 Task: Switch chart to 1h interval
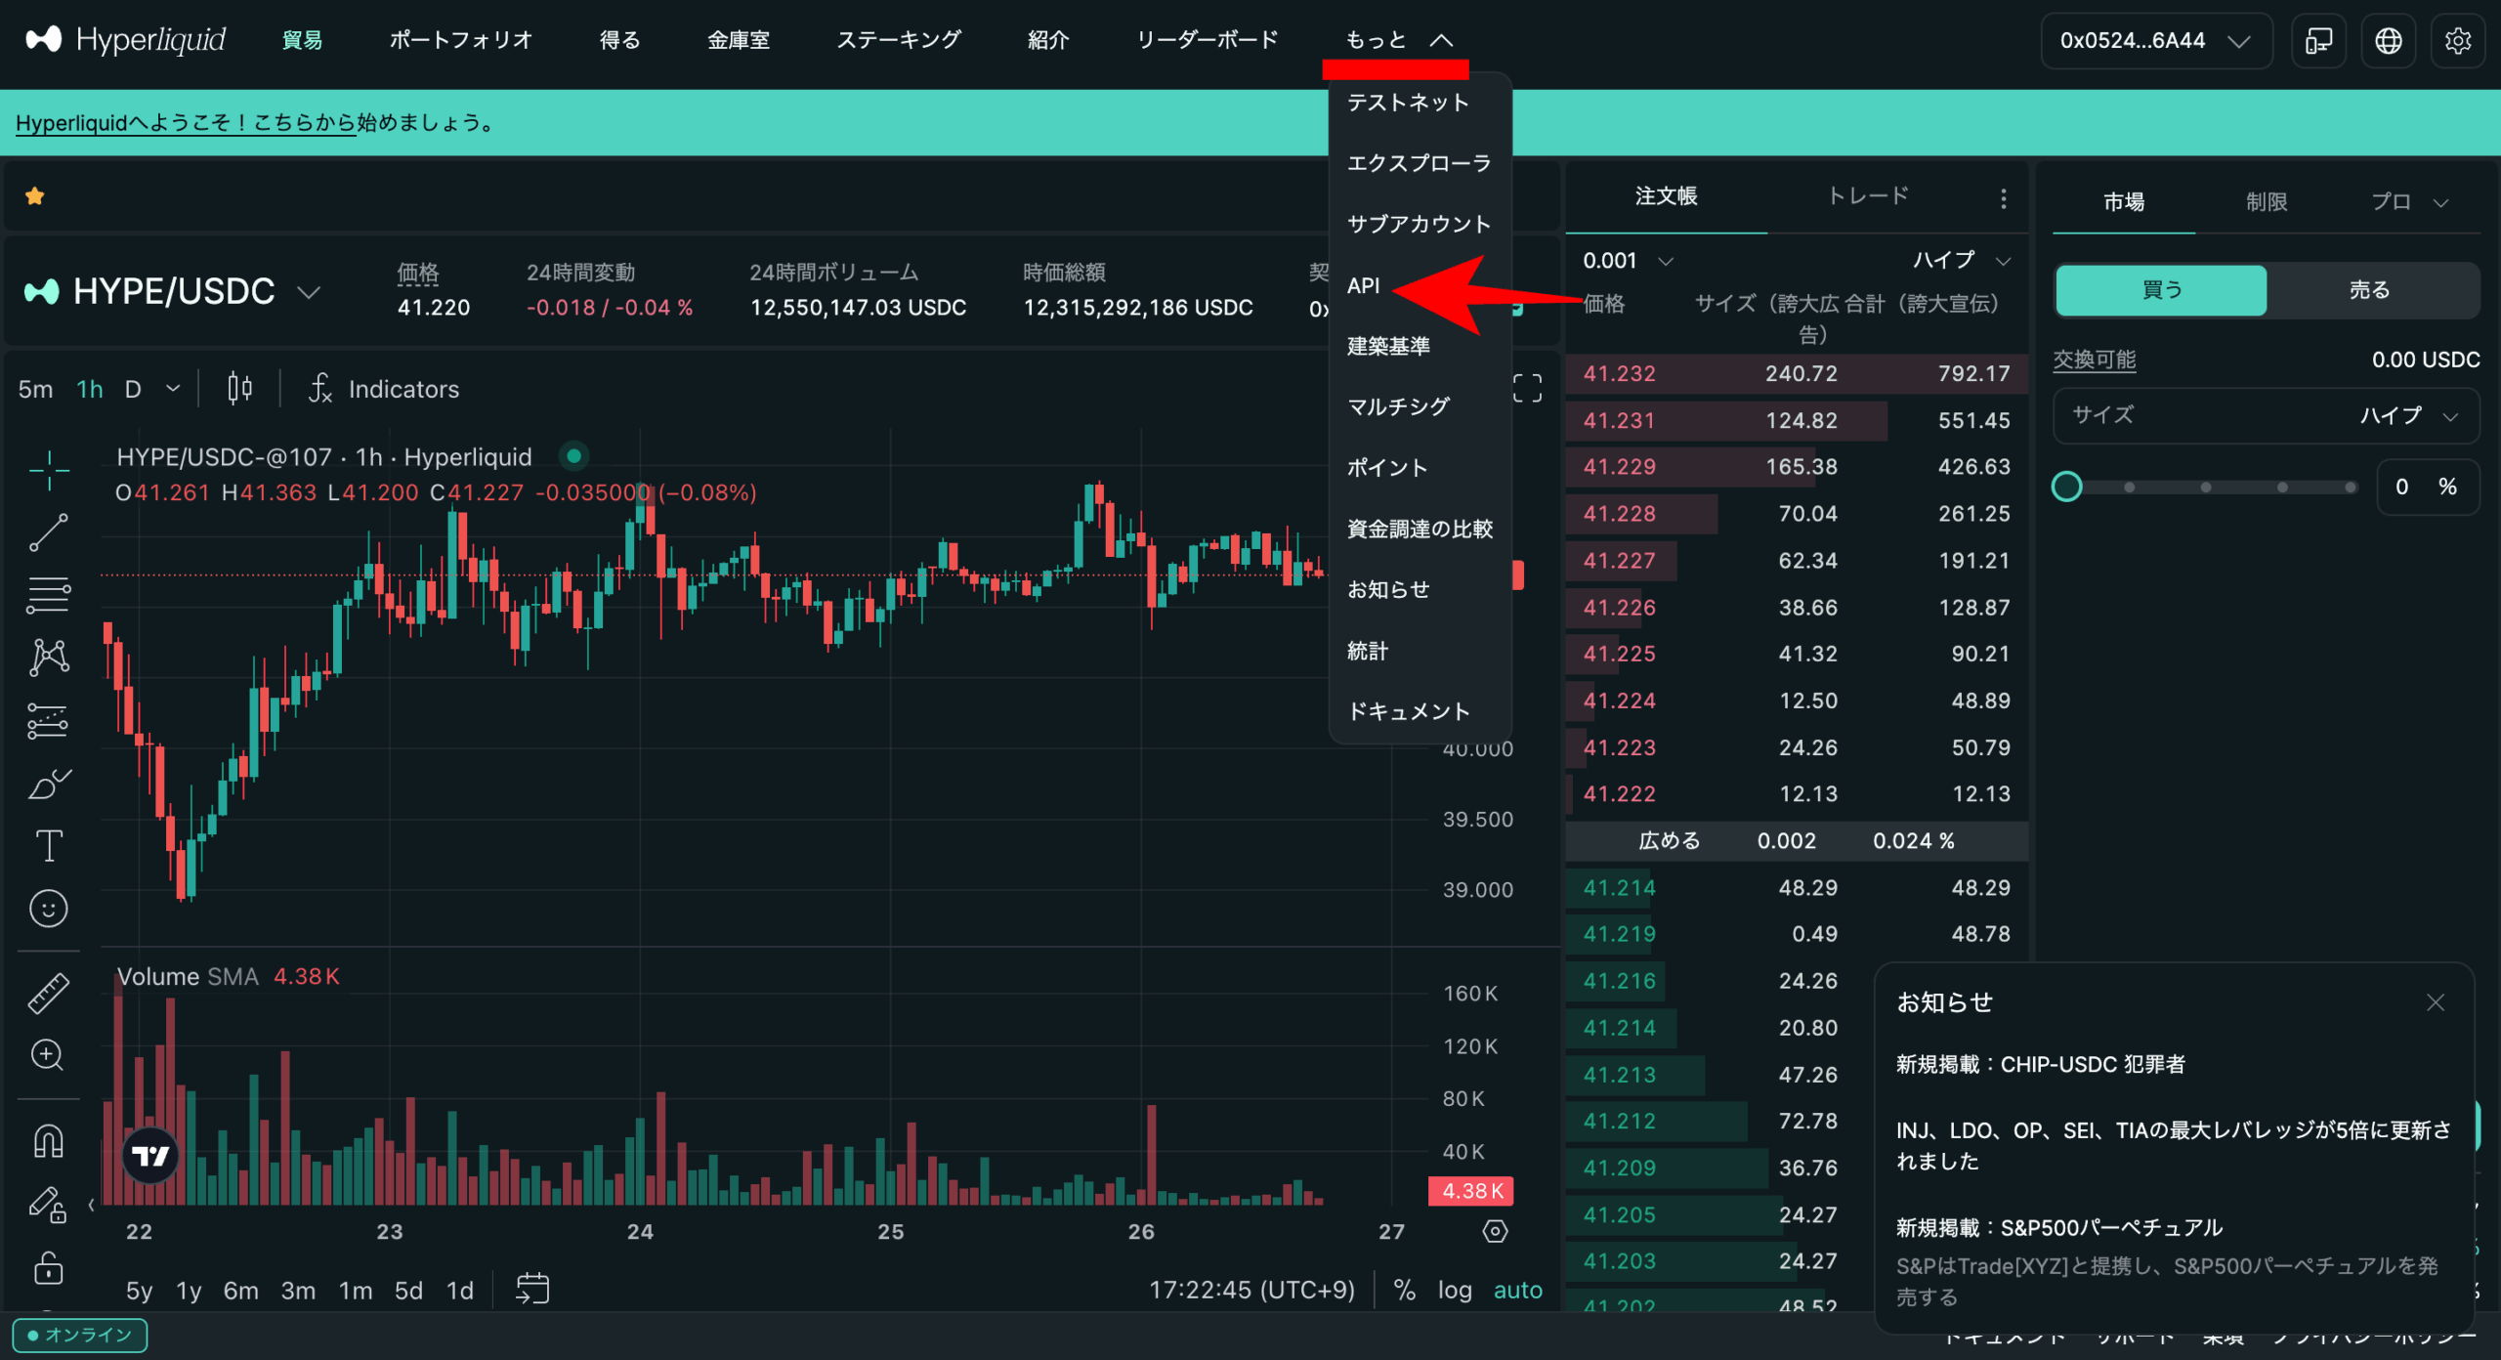[90, 389]
